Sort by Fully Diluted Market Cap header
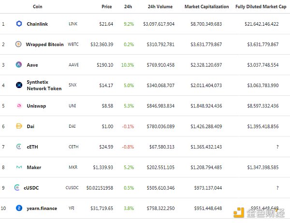This screenshot has width=290, height=223. [x=260, y=7]
